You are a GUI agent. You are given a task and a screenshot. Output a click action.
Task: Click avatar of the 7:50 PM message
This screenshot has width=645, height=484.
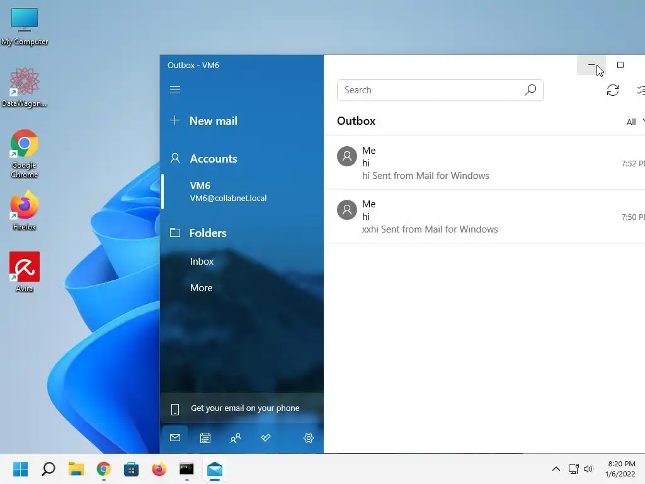[347, 210]
